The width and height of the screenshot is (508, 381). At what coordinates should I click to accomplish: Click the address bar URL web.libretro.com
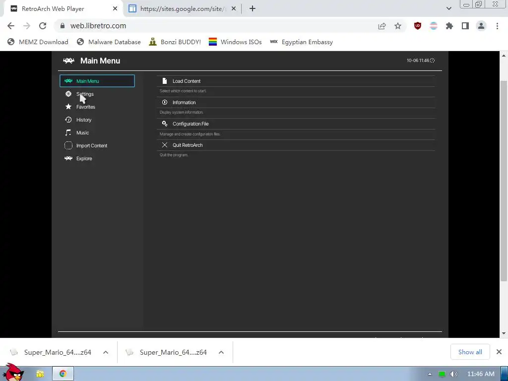click(98, 26)
